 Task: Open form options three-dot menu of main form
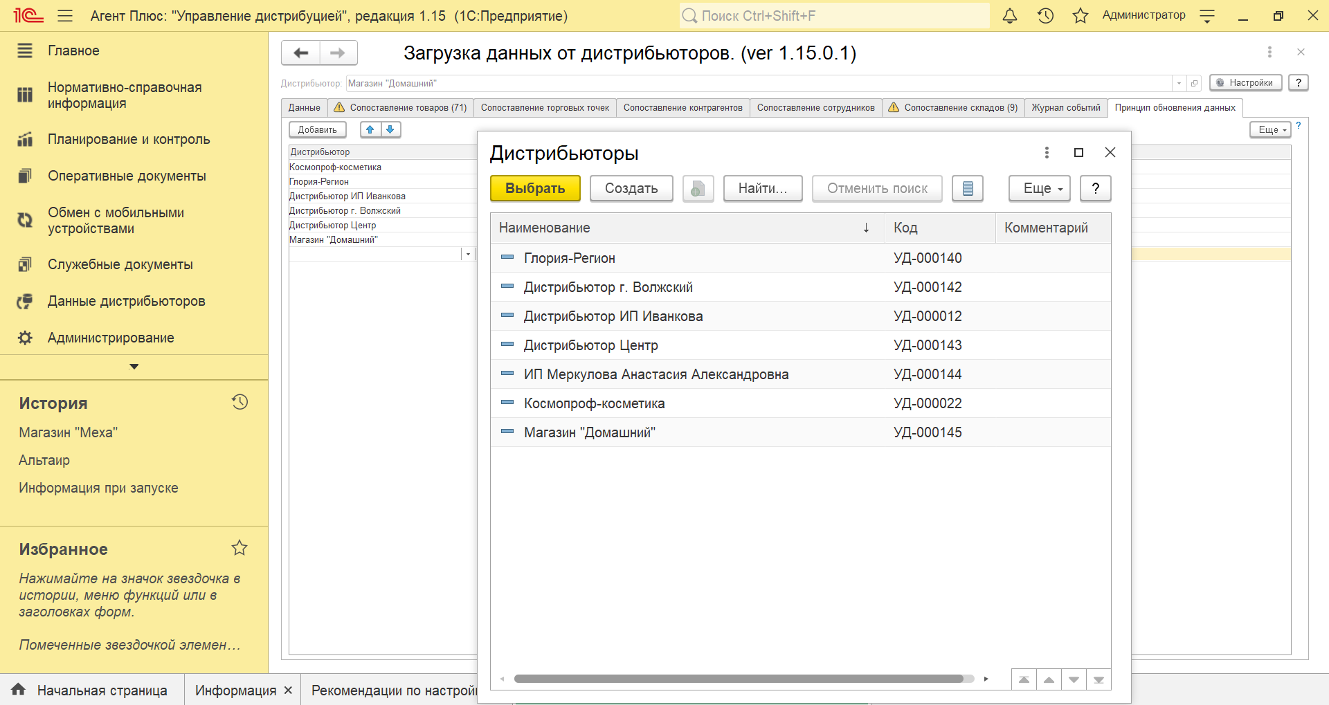tap(1269, 52)
